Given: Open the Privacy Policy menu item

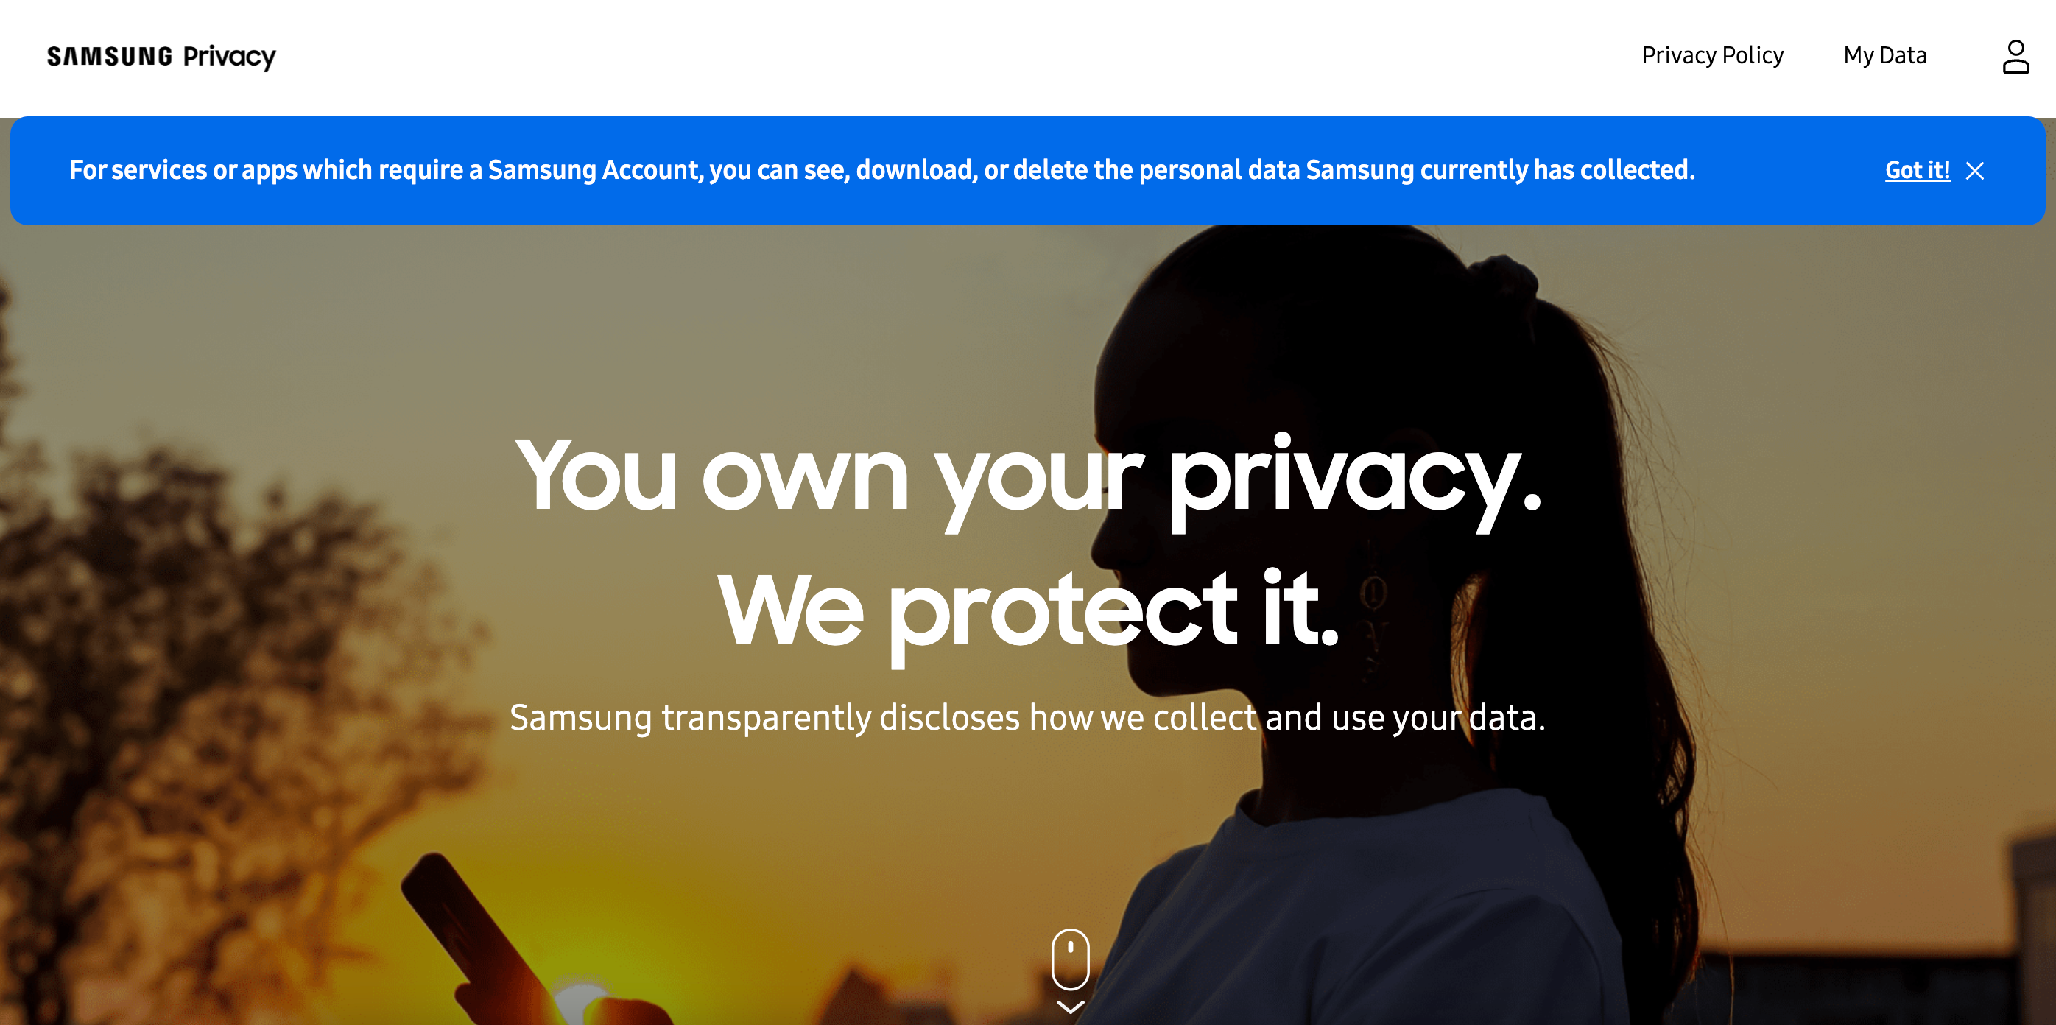Looking at the screenshot, I should [1712, 56].
